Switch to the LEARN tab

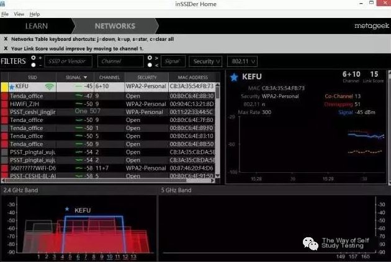(37, 26)
